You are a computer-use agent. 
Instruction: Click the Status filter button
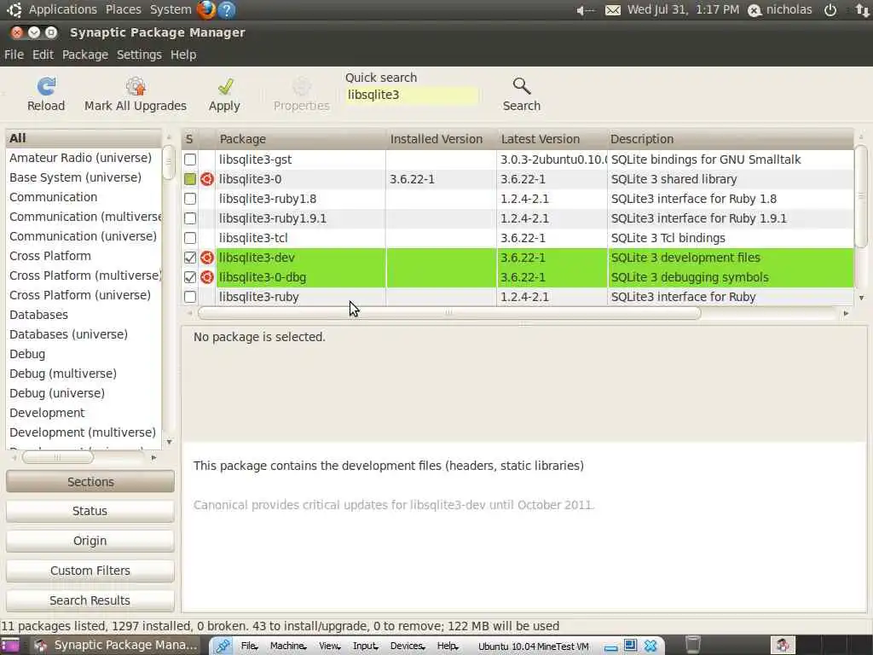[90, 511]
